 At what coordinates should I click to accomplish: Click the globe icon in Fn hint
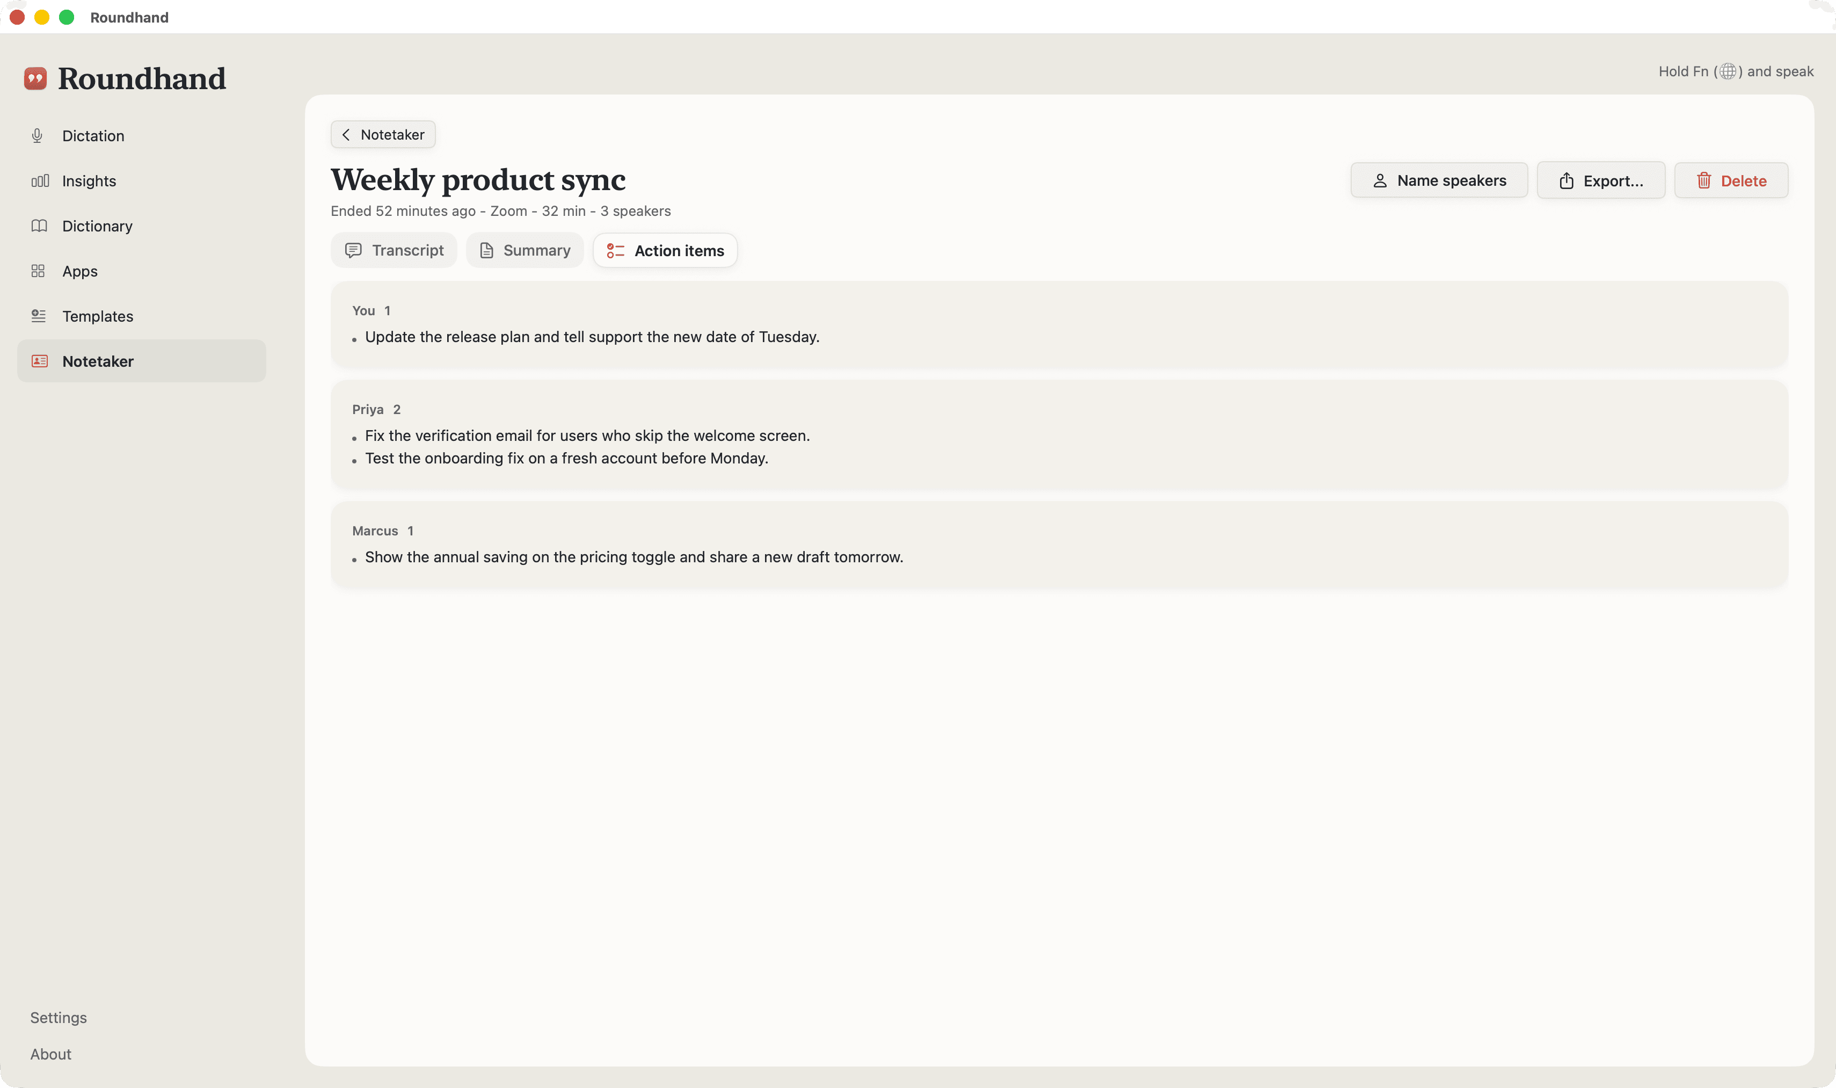click(1728, 71)
